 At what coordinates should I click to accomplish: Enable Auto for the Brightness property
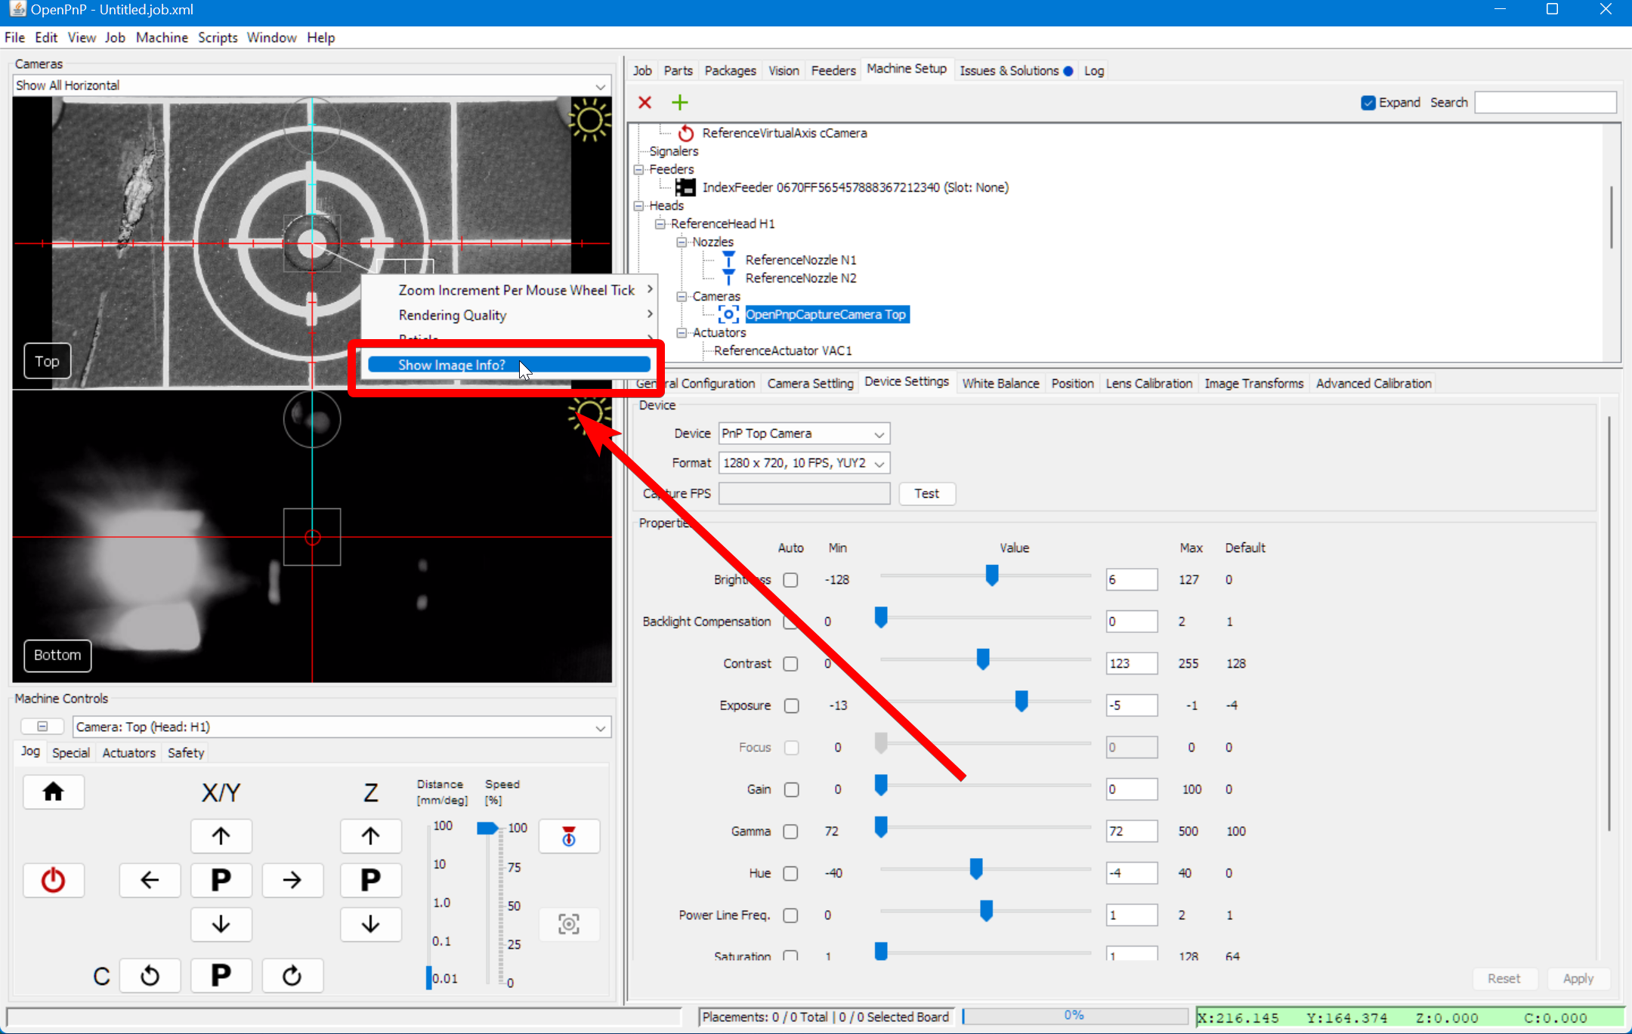point(790,579)
